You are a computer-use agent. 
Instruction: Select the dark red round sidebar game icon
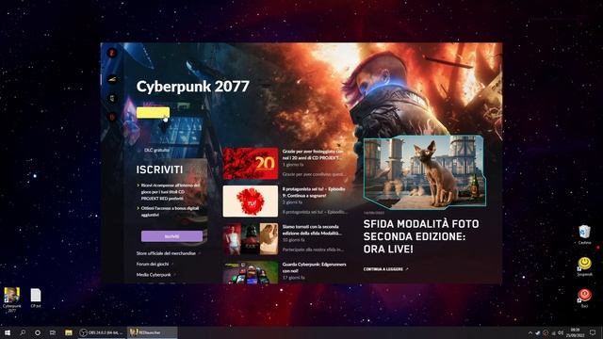112,117
